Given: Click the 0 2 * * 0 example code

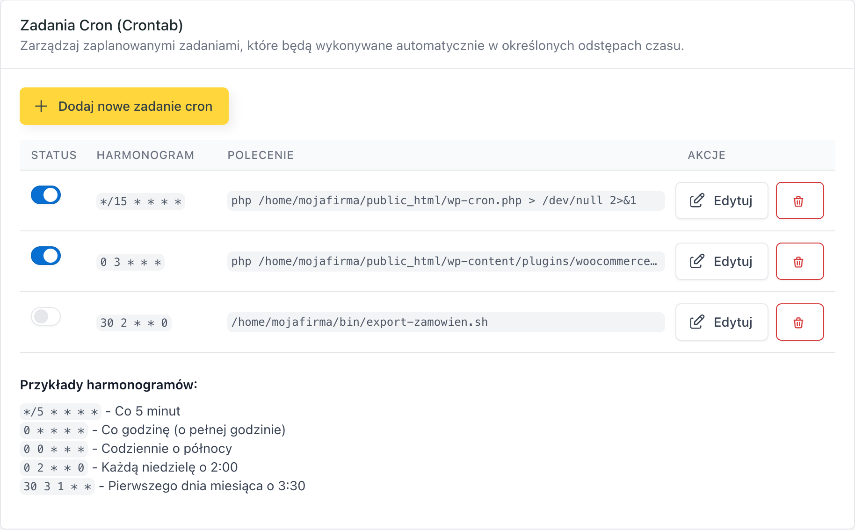Looking at the screenshot, I should (54, 468).
